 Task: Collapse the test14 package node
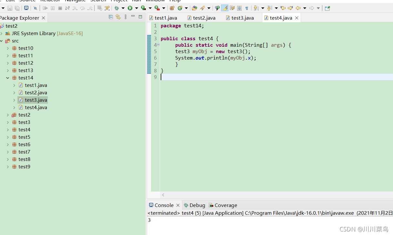(x=8, y=78)
